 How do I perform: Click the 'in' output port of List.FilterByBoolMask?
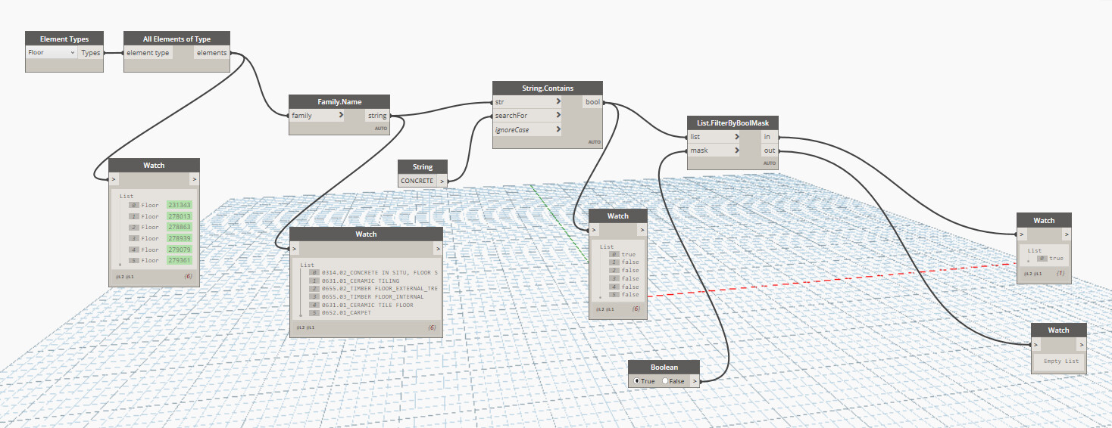click(x=769, y=137)
